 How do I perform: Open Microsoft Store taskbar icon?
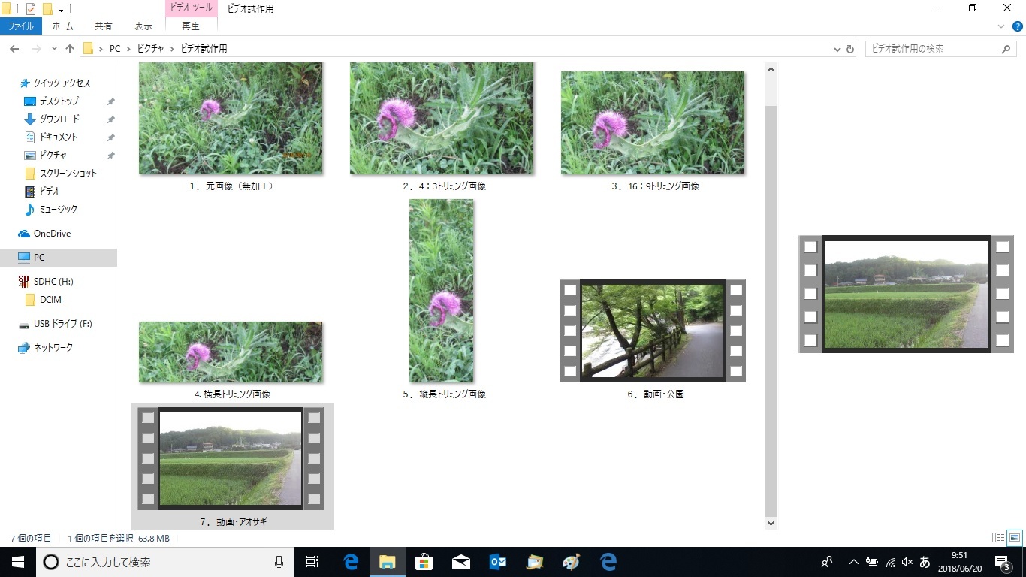pos(424,562)
